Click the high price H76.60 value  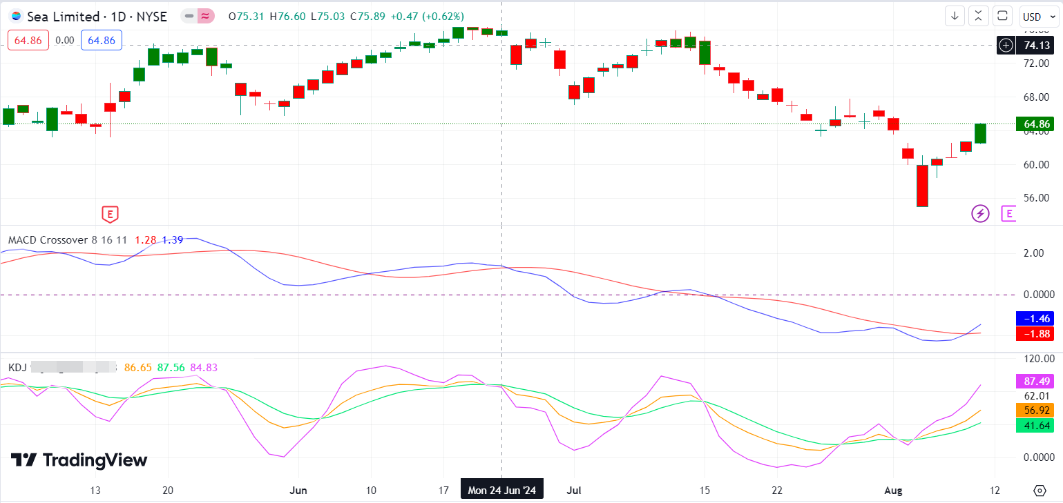tap(289, 16)
